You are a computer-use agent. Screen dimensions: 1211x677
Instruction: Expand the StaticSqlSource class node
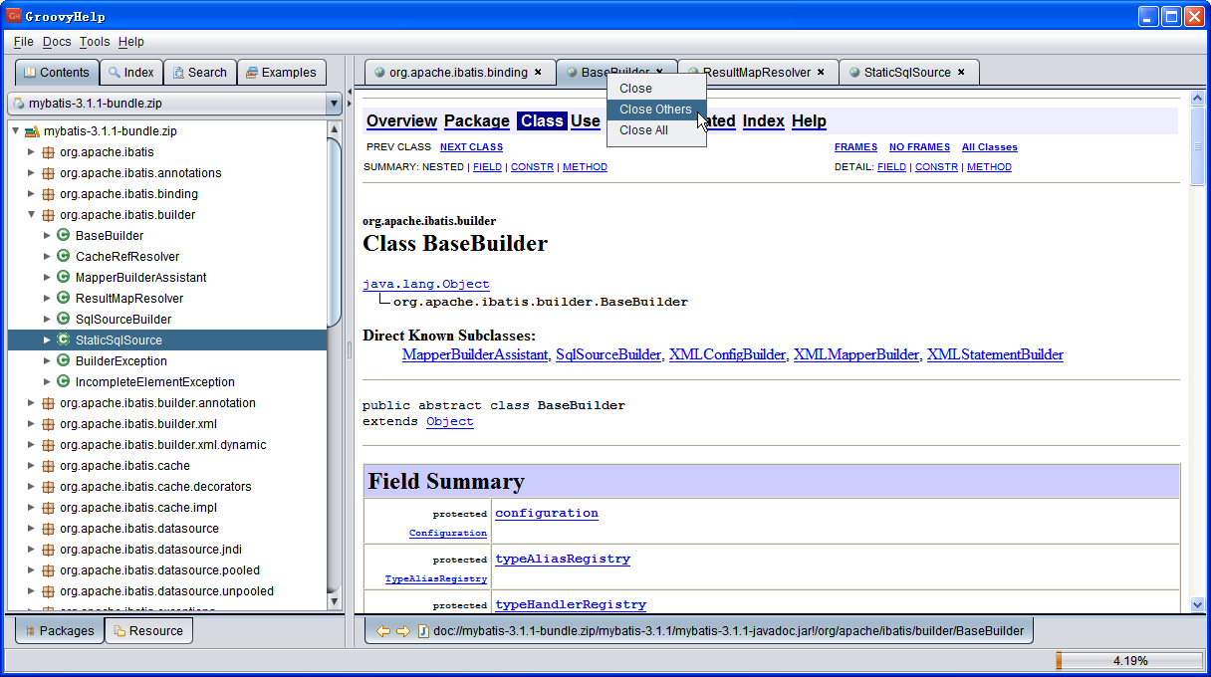pyautogui.click(x=47, y=340)
